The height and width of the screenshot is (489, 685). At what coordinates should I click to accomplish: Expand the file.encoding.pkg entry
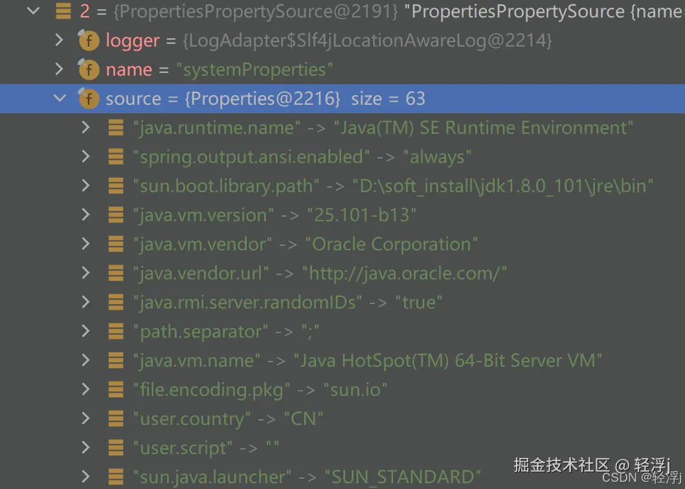pos(86,389)
